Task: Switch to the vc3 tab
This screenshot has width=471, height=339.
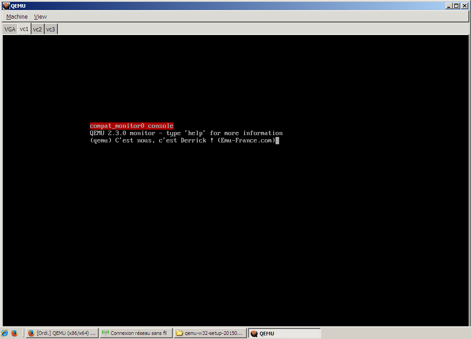Action: pyautogui.click(x=50, y=29)
